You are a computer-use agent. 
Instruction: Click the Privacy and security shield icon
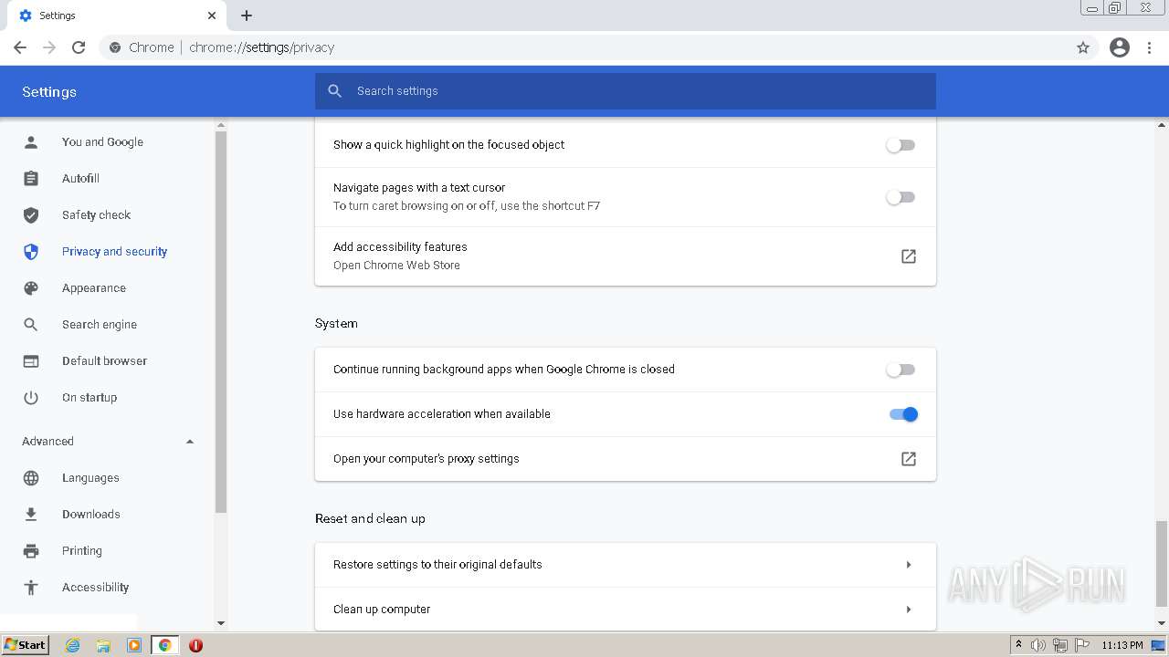coord(31,252)
